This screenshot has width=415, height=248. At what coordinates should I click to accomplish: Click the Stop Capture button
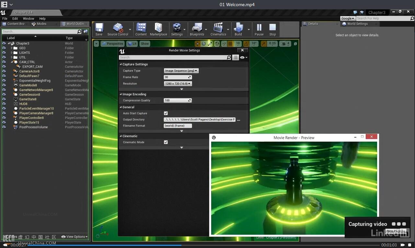click(x=396, y=231)
